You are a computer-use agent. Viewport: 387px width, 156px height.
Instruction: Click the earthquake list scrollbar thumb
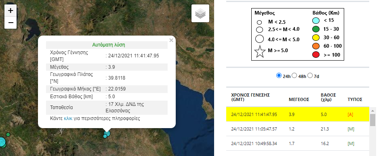click(373, 120)
